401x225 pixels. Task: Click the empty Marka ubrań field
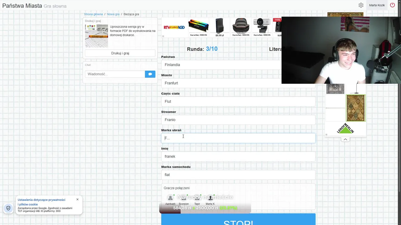pyautogui.click(x=238, y=138)
